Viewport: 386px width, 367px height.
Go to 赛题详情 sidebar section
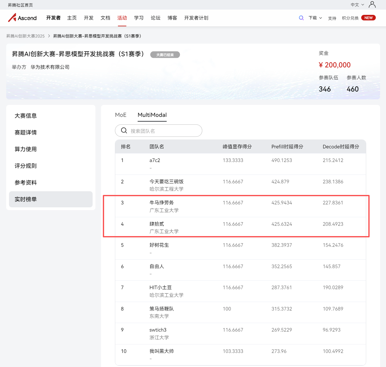click(x=26, y=132)
